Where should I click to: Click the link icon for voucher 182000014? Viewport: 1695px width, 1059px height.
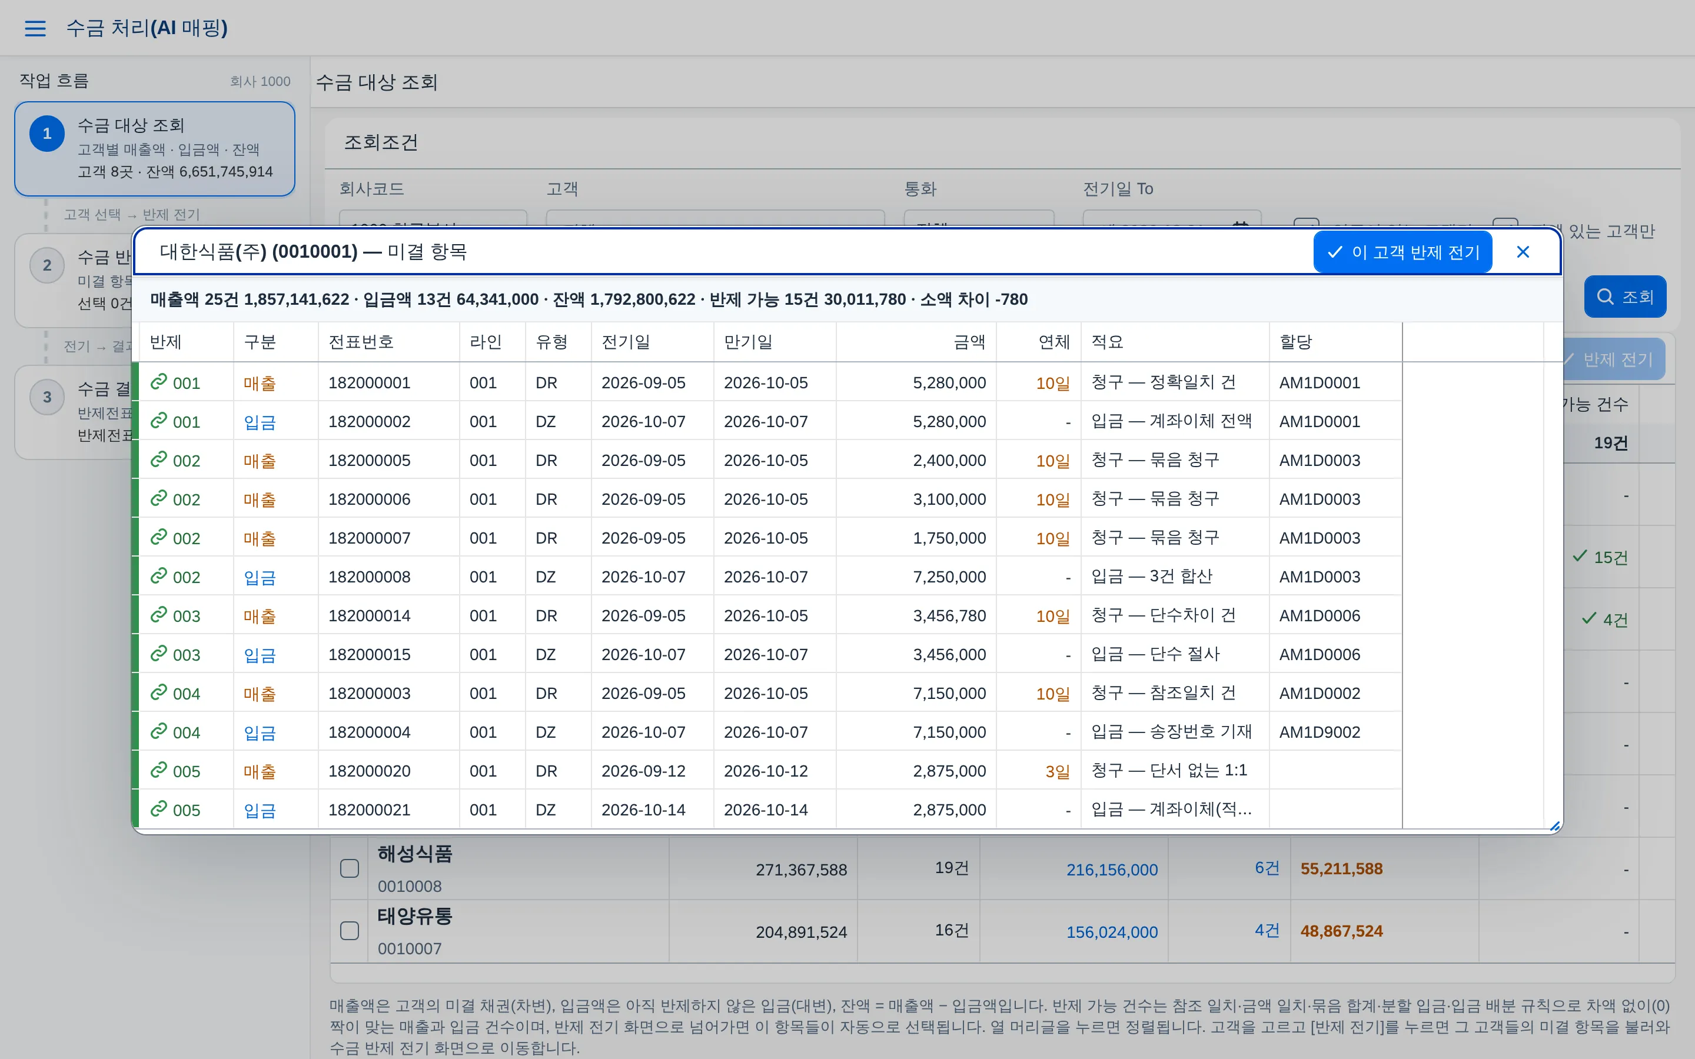click(x=159, y=614)
